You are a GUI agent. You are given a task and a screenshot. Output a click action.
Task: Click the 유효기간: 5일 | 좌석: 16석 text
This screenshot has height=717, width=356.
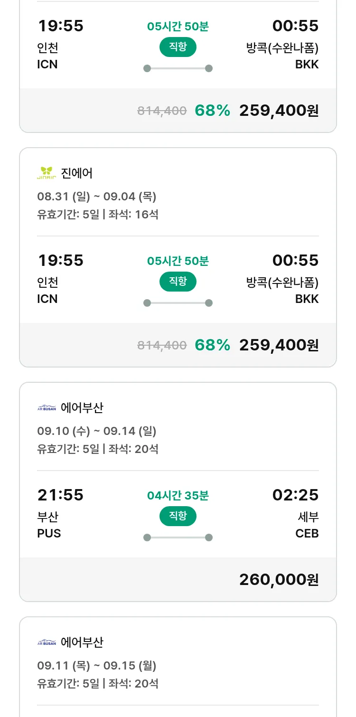(98, 215)
